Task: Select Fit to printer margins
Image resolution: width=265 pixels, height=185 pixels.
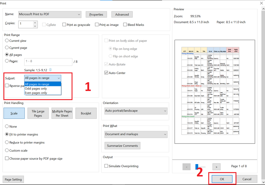Action: [x=7, y=134]
